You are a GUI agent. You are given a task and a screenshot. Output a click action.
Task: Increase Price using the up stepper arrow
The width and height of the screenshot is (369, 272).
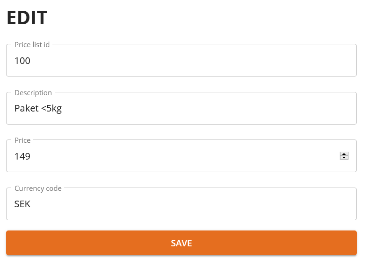point(344,154)
